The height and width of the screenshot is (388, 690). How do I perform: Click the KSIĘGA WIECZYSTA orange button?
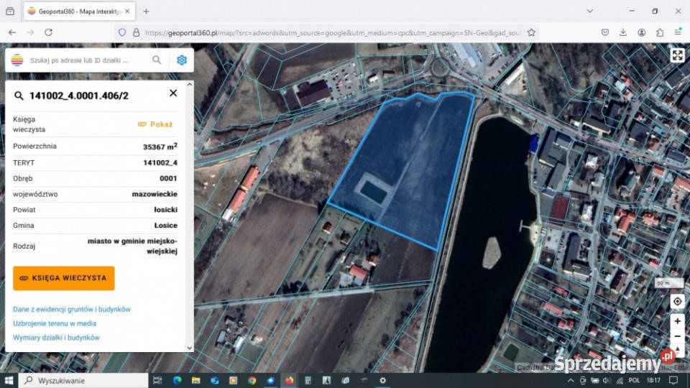point(64,278)
